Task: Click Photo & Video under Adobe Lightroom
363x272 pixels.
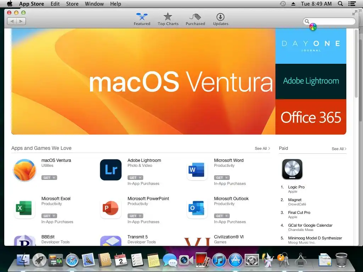Action: 140,166
